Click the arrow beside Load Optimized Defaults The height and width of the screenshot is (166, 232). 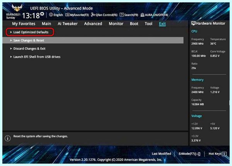pyautogui.click(x=11, y=32)
